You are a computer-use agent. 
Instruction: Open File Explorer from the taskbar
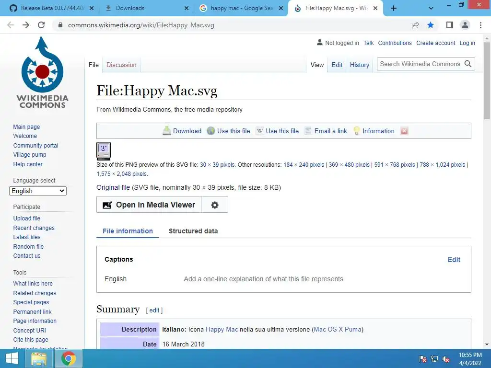(x=39, y=358)
